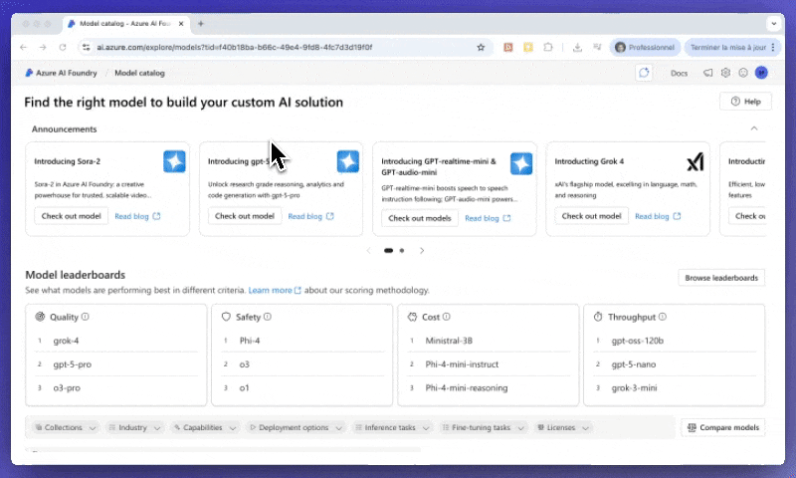This screenshot has width=796, height=478.
Task: Click the gpt-5-pro card sparkle icon
Action: 347,161
